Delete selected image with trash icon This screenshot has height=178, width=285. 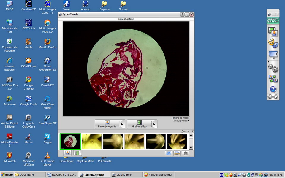[x=186, y=153]
